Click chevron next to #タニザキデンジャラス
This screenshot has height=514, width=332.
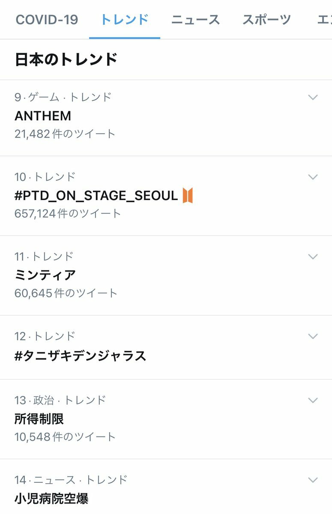coord(313,336)
